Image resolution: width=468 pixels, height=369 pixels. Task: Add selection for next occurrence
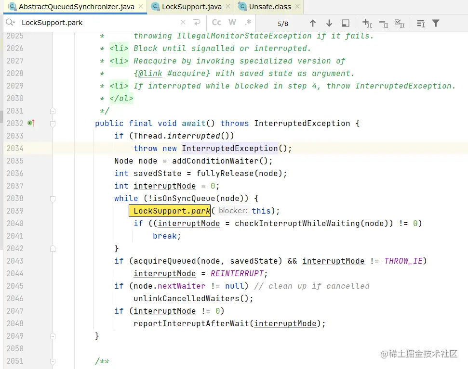(367, 23)
